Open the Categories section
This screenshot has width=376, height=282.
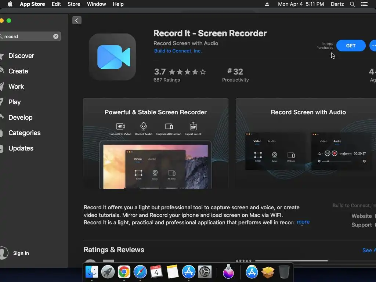pos(25,133)
